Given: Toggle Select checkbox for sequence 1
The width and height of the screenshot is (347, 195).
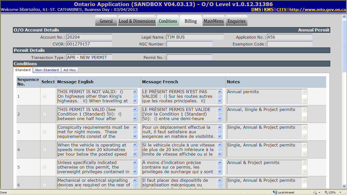Looking at the screenshot, I should [45, 96].
